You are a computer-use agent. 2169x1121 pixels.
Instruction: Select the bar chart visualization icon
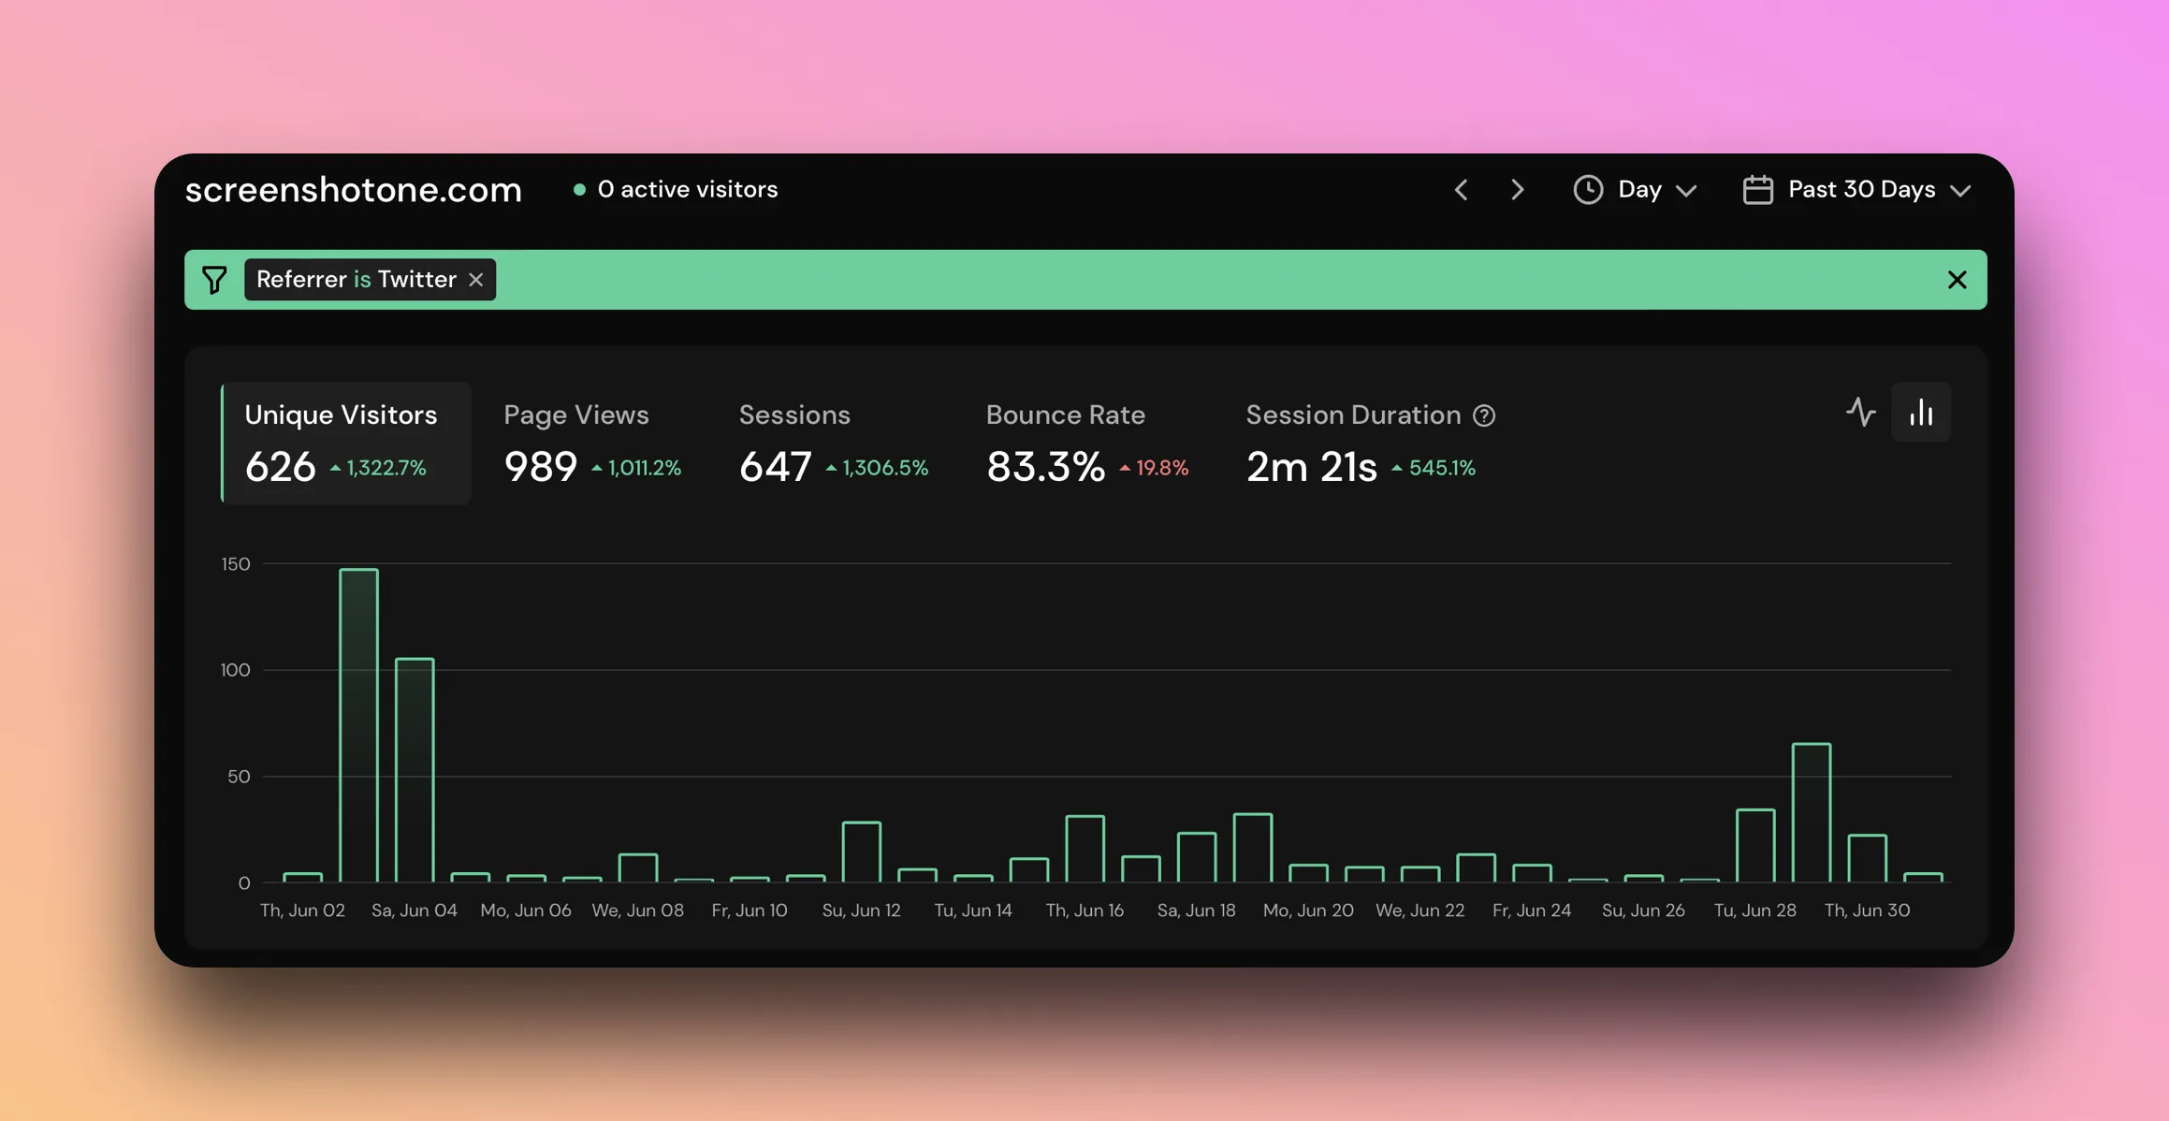(x=1920, y=412)
